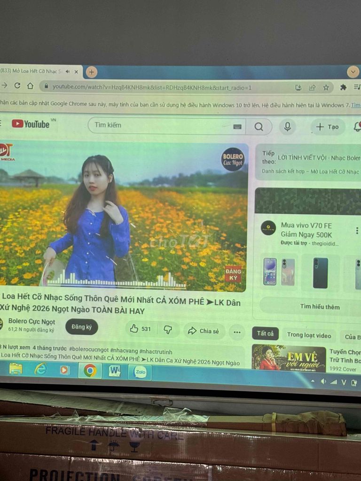Open the vivo V70 FE ad title
Screen dimensions: 361x481
click(x=306, y=230)
